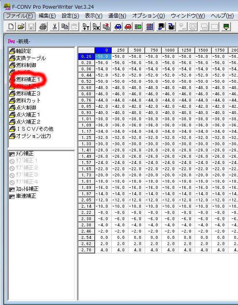The image size is (238, 305).
Task: Print with the printer toolbar icon
Action: (x=43, y=27)
